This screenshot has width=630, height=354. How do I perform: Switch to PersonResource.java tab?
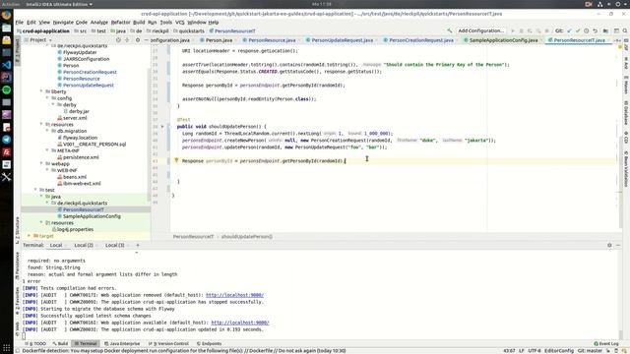[x=272, y=40]
